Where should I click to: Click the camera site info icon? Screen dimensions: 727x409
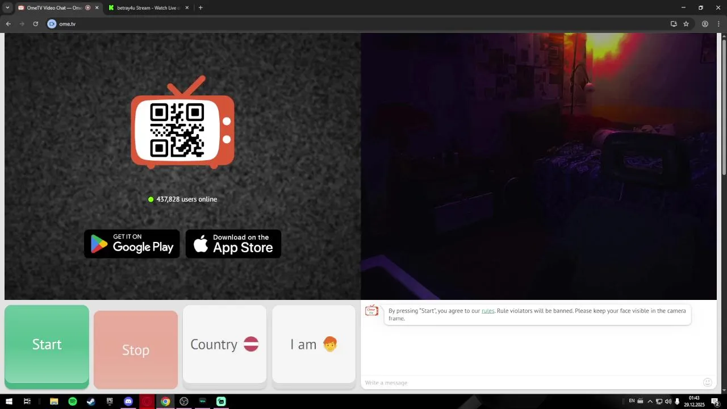pos(52,24)
